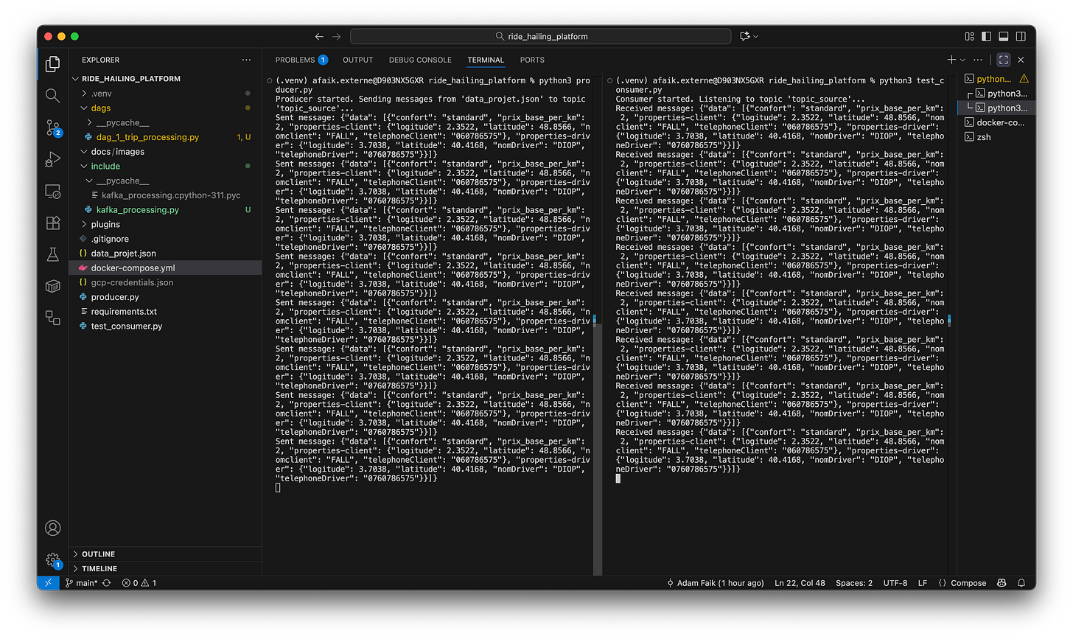Click the main* branch in status bar
The width and height of the screenshot is (1073, 639).
[81, 582]
